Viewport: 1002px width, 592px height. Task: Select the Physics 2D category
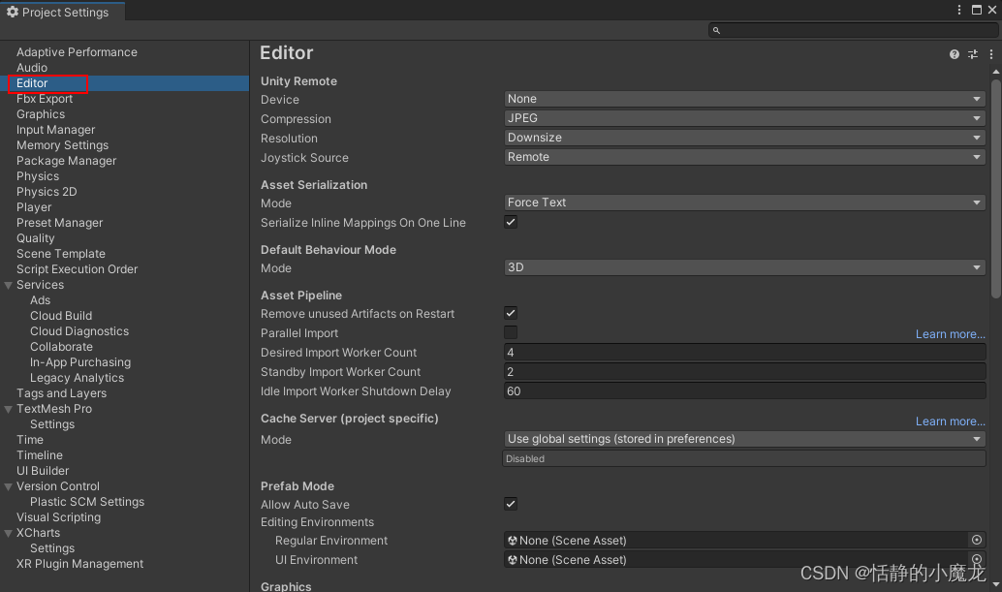click(x=47, y=192)
